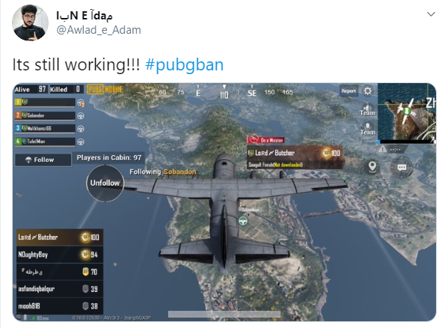Open the settings gear icon
Viewport: 448px width, 328px height.
click(x=368, y=91)
